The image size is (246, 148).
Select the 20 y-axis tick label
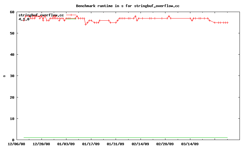12,97
